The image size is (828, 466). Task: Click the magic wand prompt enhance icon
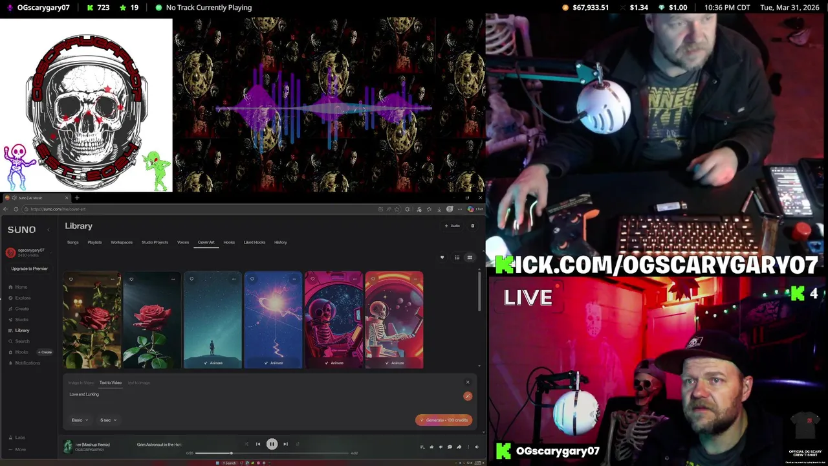468,396
